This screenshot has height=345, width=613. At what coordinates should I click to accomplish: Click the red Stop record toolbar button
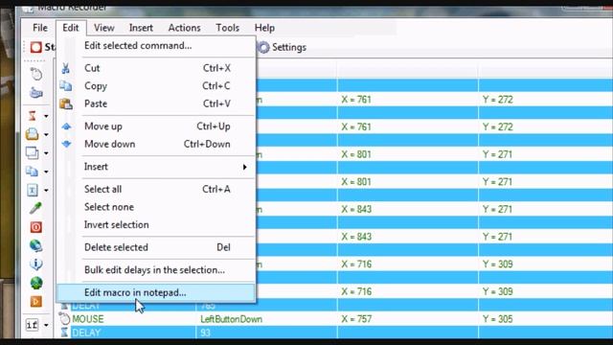42,47
